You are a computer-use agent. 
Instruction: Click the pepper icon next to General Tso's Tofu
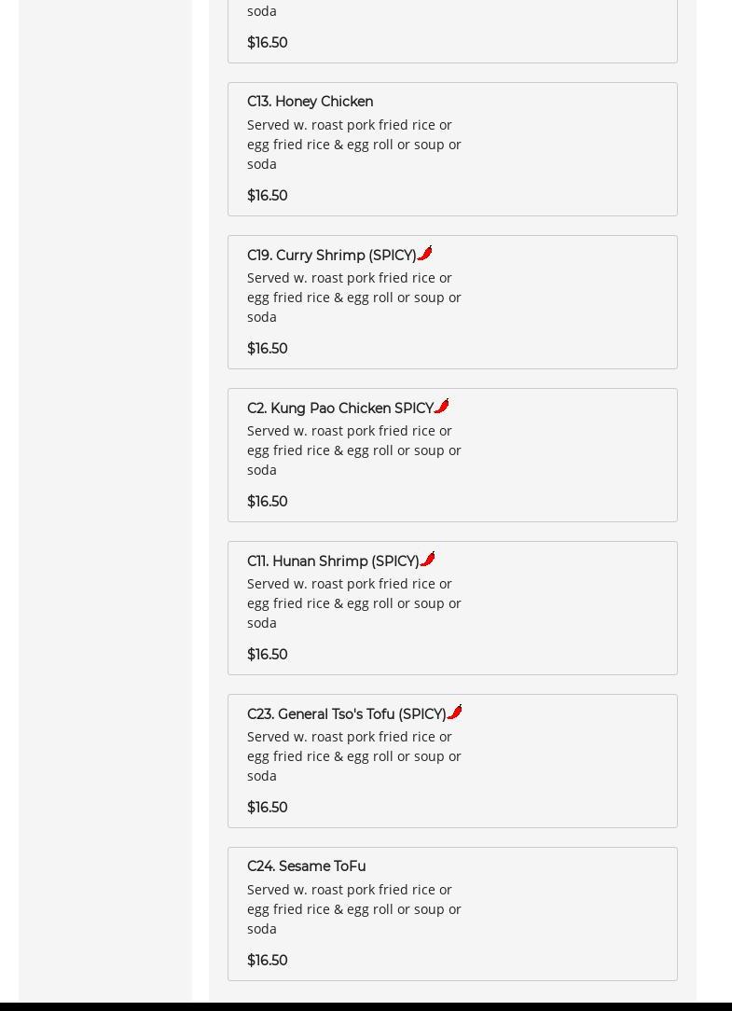pos(455,713)
